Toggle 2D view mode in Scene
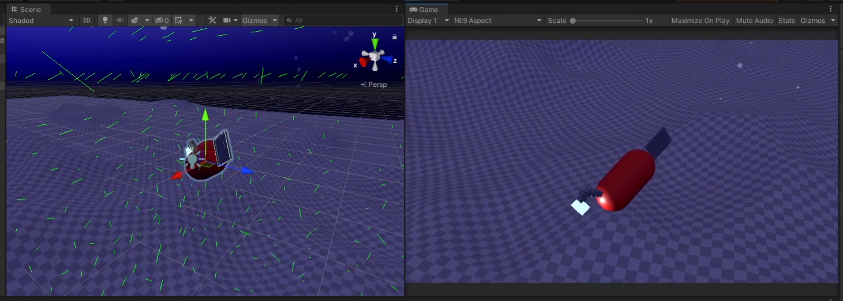This screenshot has height=301, width=843. click(x=87, y=20)
